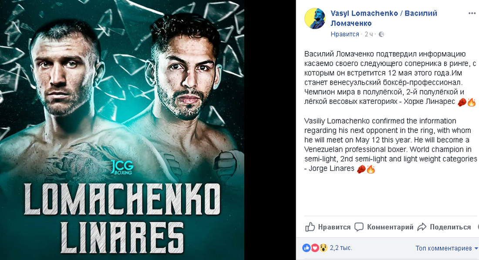This screenshot has width=479, height=260.
Task: Click the 2 ч post timestamp
Action: (x=369, y=34)
